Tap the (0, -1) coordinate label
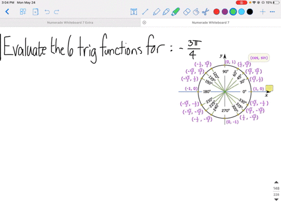This screenshot has height=211, width=281. coord(232,122)
